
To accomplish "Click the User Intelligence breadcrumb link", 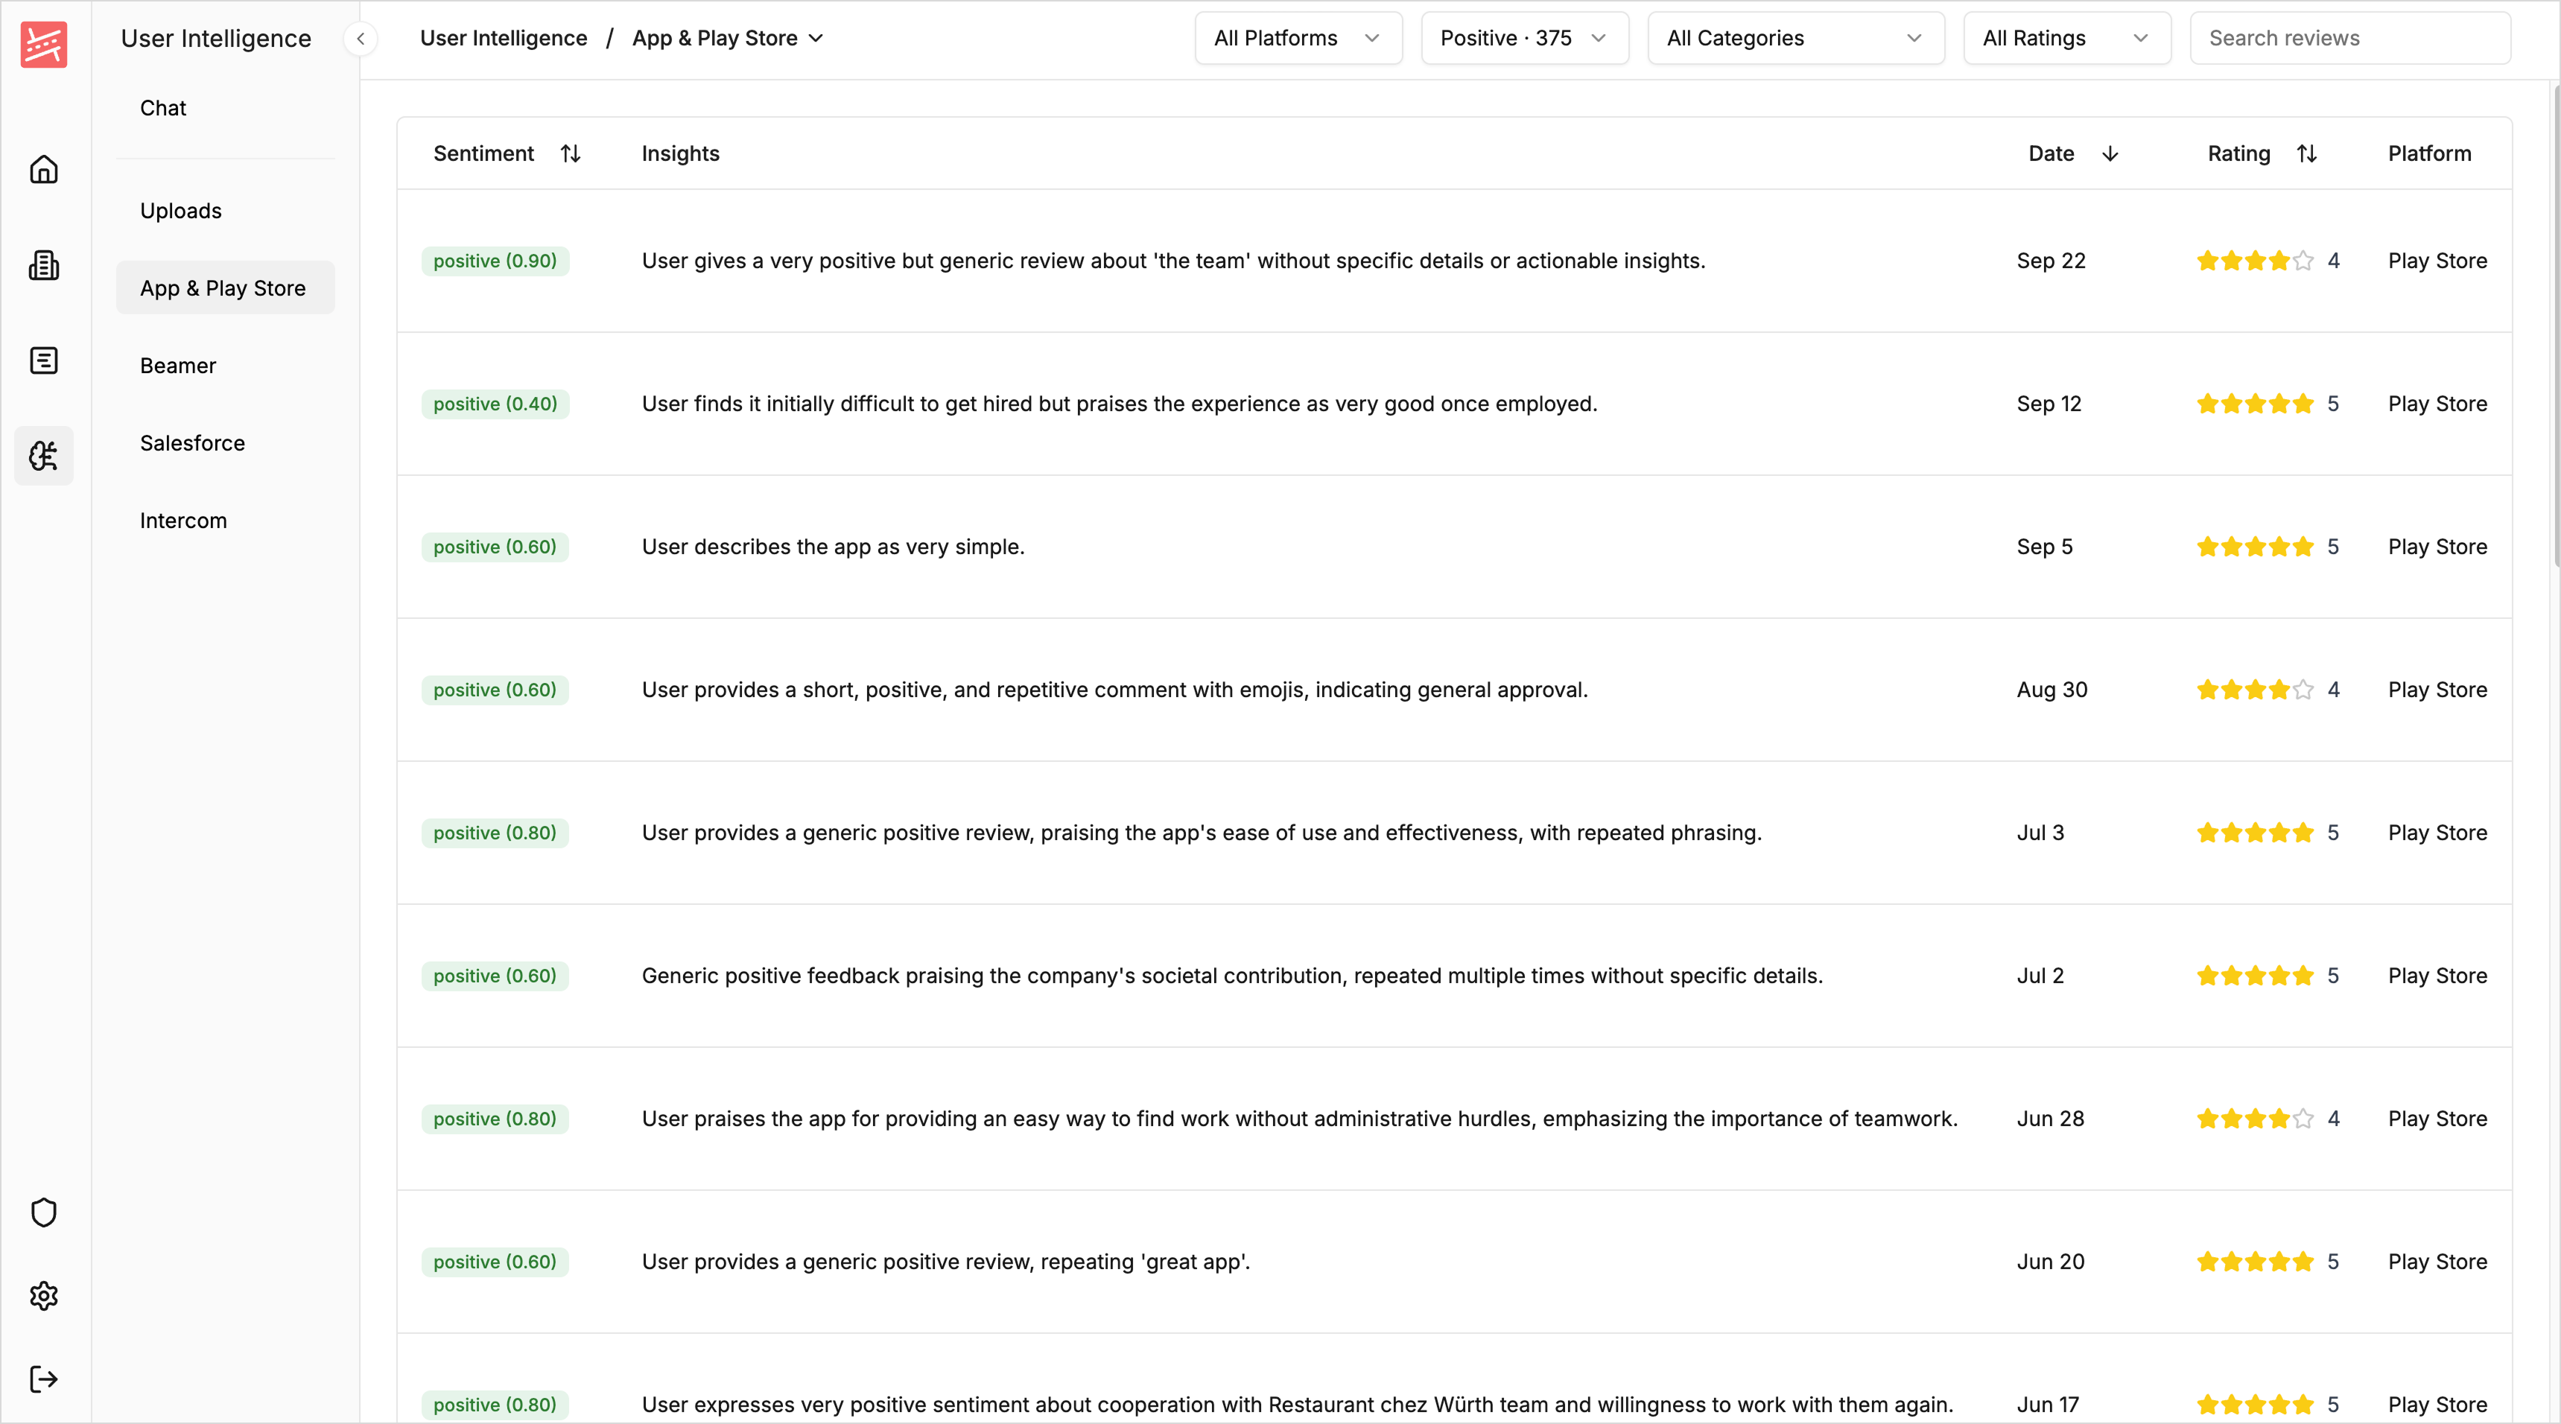I will pyautogui.click(x=503, y=38).
